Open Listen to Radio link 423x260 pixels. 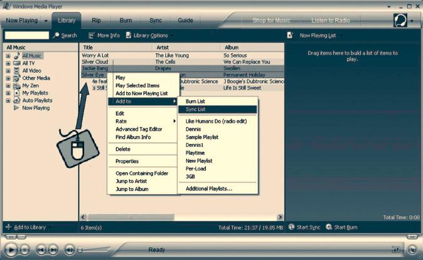coord(331,21)
